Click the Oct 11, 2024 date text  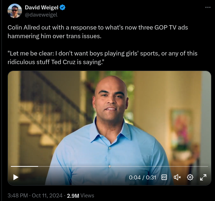tap(47, 196)
